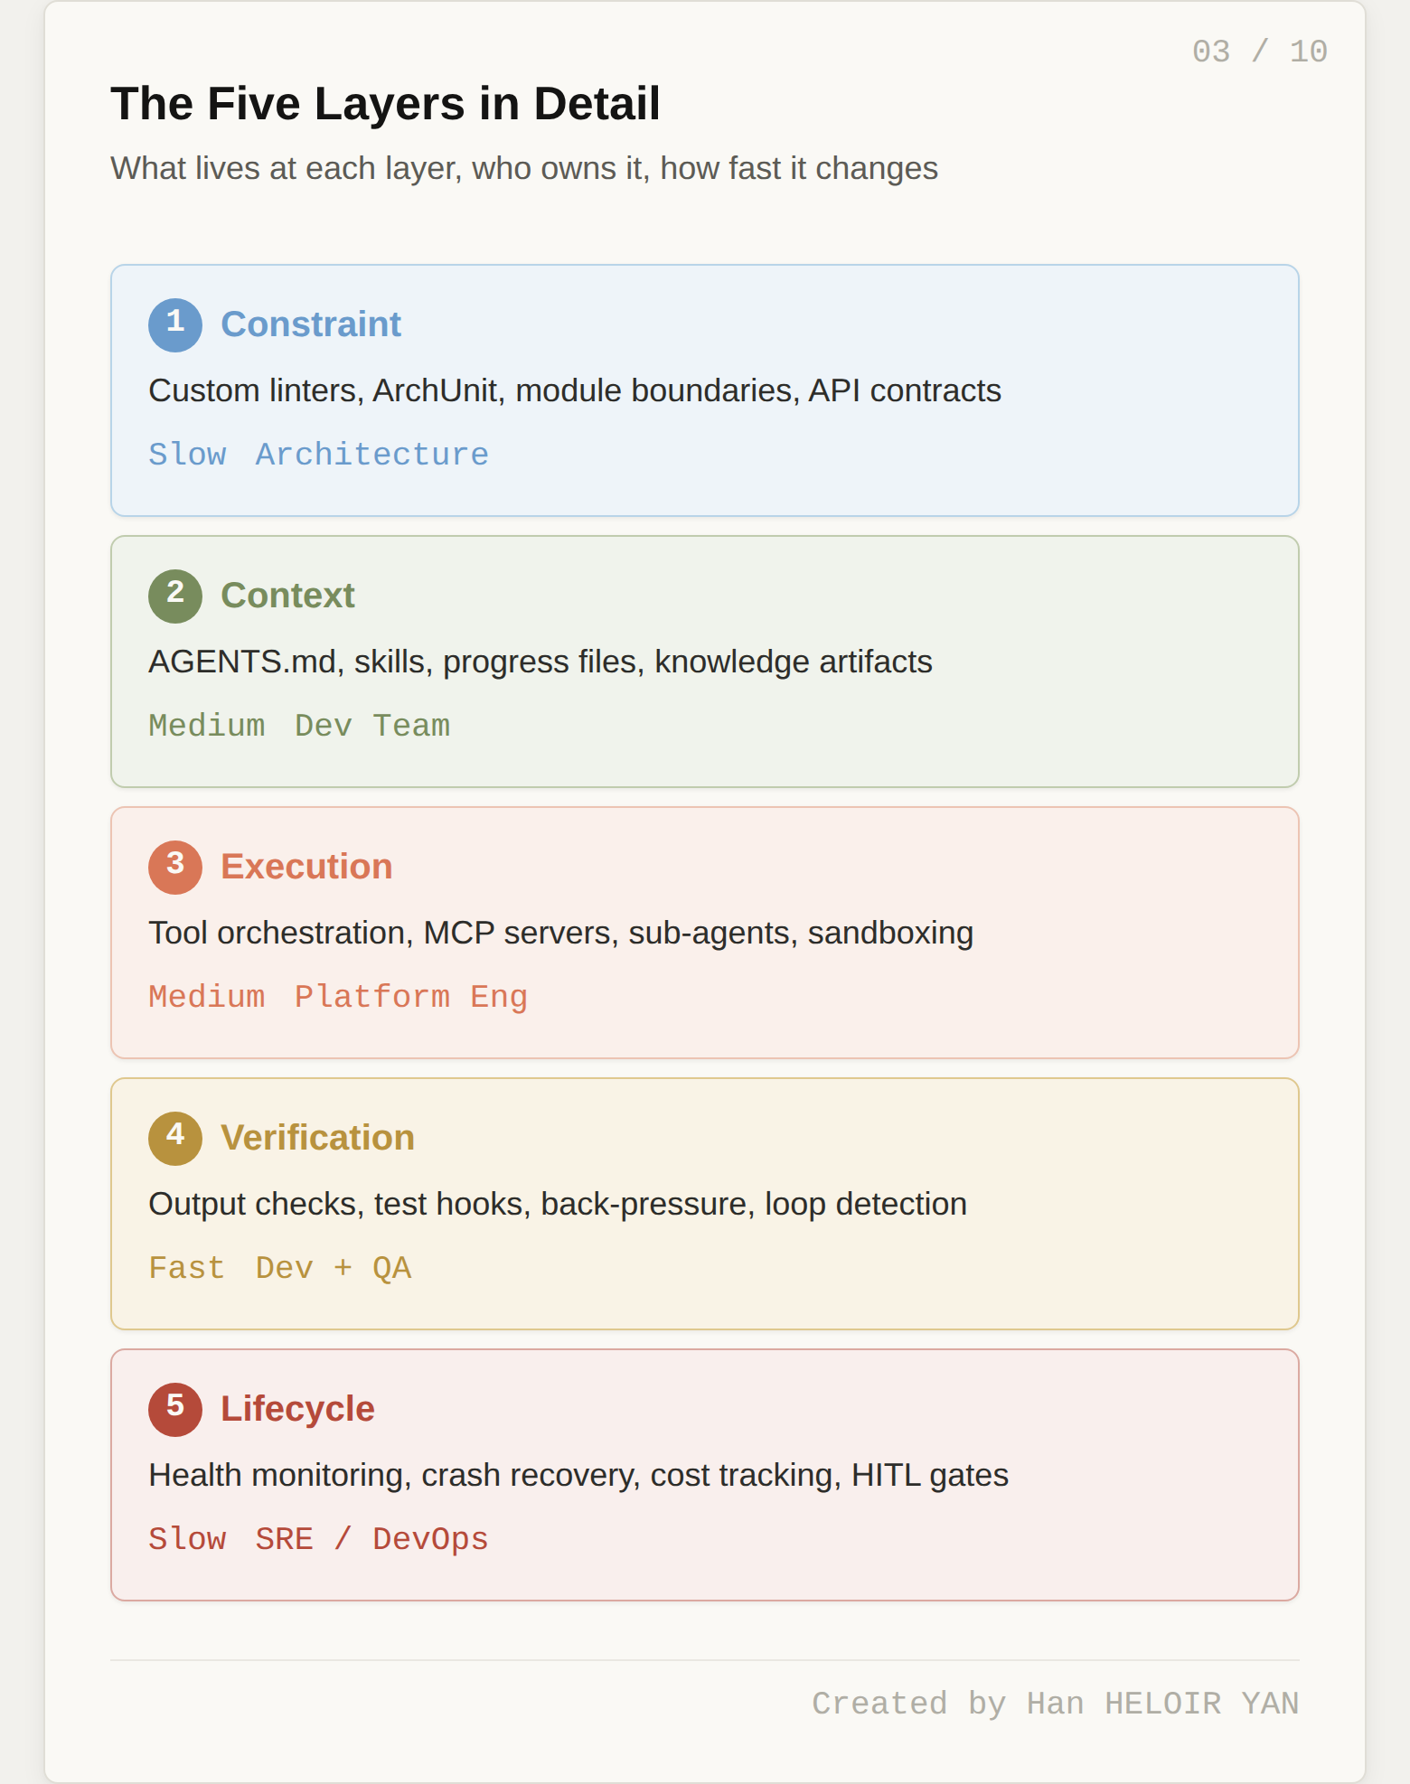
Task: Click the Architecture owner tag
Action: 371,455
